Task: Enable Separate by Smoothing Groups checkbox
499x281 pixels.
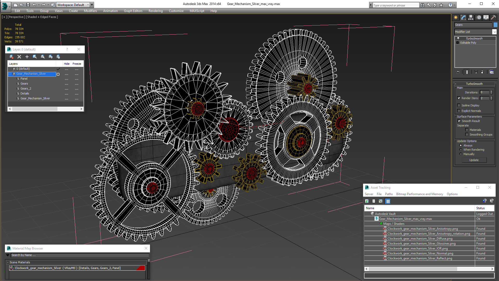Action: [x=467, y=134]
